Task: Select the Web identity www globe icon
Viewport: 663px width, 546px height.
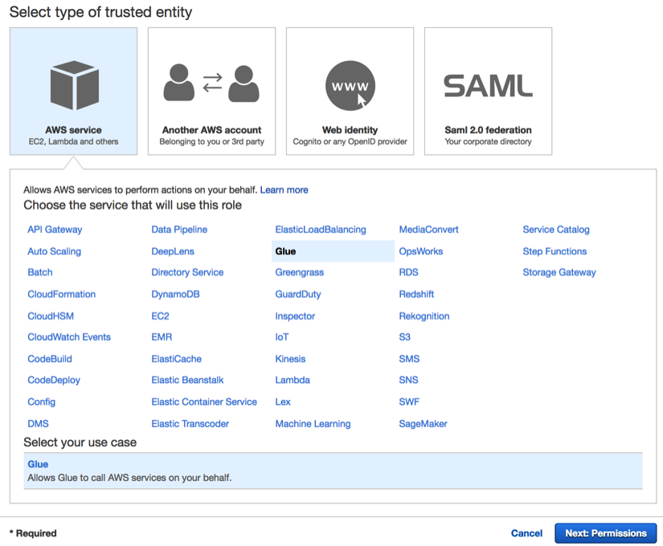Action: pos(350,86)
